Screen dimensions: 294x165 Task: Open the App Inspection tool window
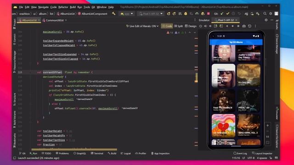(x=160, y=154)
